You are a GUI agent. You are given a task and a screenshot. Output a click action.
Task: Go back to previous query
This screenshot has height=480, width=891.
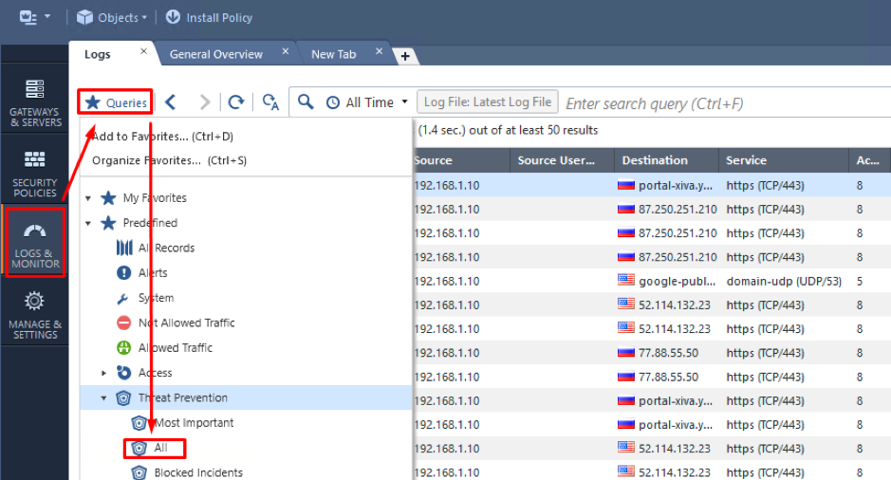click(171, 102)
